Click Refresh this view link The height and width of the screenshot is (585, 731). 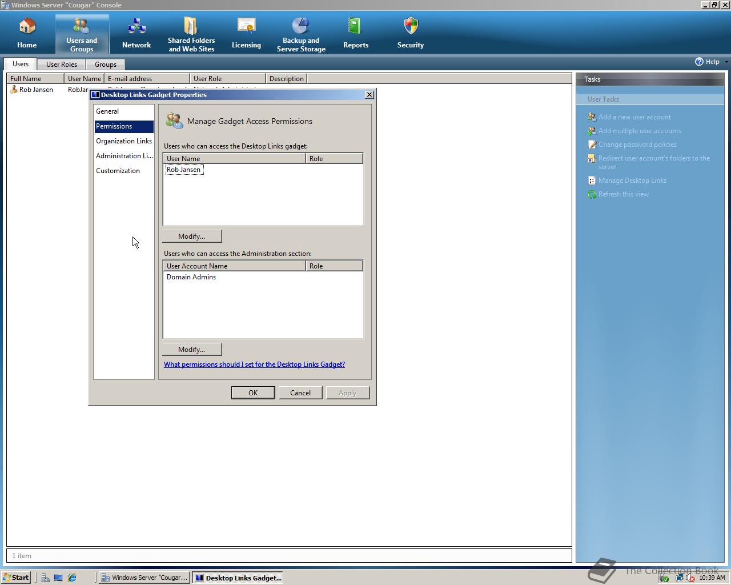click(624, 194)
